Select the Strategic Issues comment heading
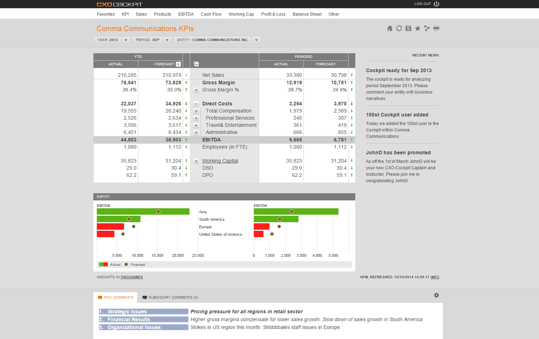 pyautogui.click(x=144, y=311)
